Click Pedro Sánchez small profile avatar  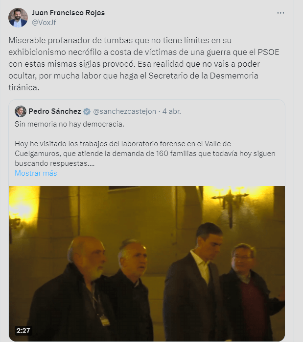coord(21,111)
